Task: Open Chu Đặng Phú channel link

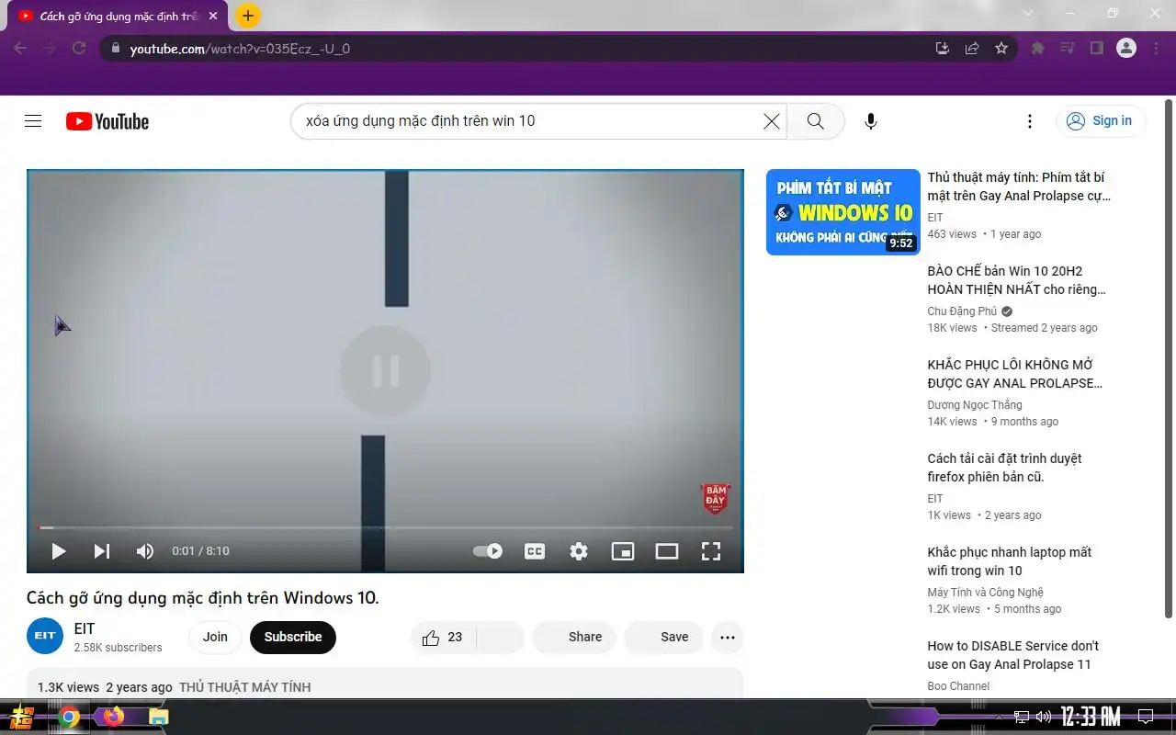Action: click(x=962, y=311)
